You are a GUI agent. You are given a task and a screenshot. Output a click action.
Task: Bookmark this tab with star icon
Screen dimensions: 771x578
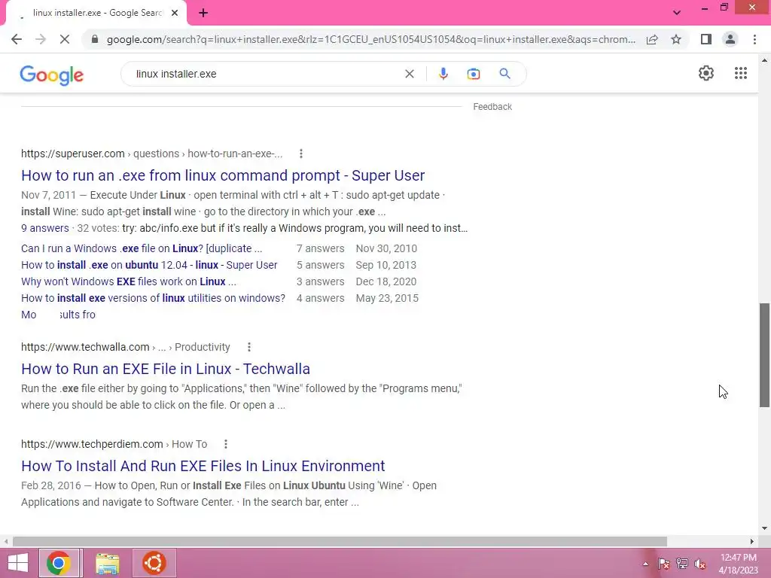coord(676,39)
